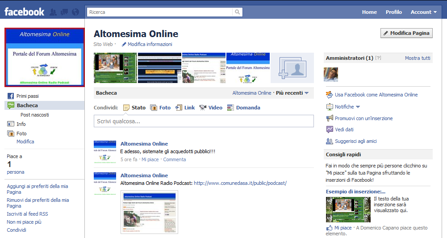Click the megaphone Promuovi icon
The image size is (447, 238).
click(x=330, y=118)
